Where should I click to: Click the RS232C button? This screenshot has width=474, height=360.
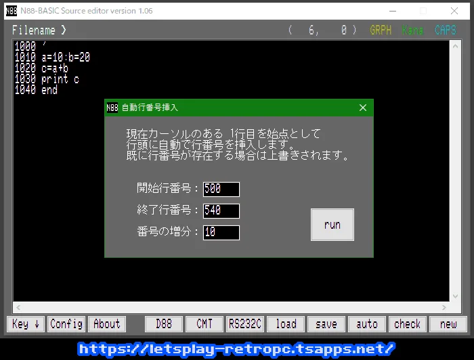click(x=245, y=324)
